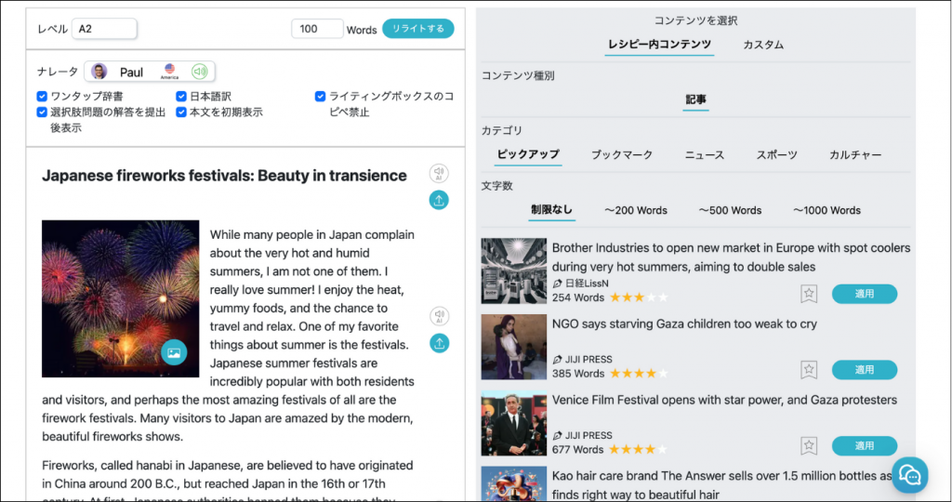Disable the 本文を初期表示 checkbox
Image resolution: width=952 pixels, height=502 pixels.
pyautogui.click(x=181, y=112)
